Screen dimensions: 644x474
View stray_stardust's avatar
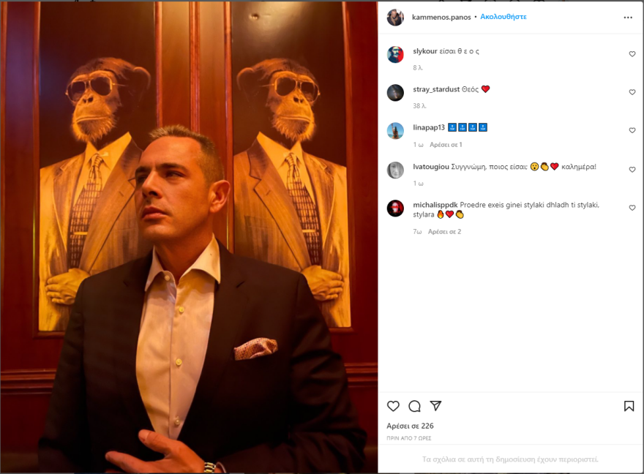pyautogui.click(x=395, y=92)
